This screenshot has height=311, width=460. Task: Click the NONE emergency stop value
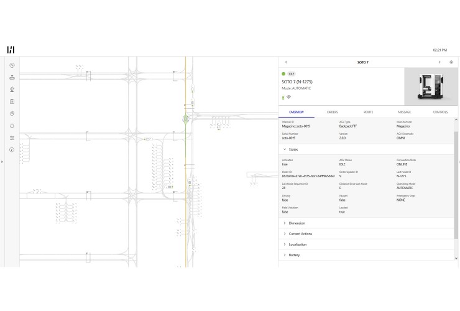[x=401, y=200]
